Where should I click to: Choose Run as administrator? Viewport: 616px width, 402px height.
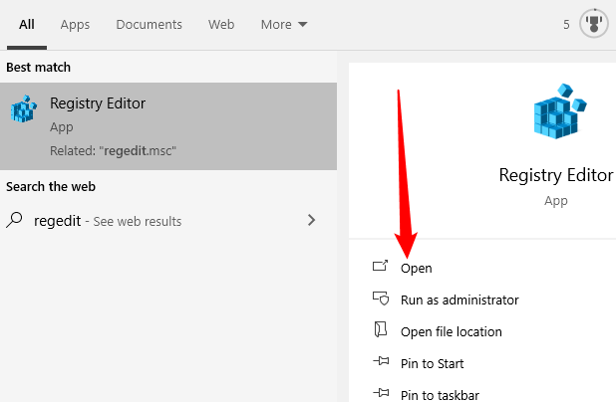point(460,300)
